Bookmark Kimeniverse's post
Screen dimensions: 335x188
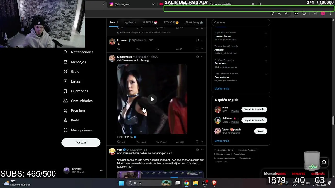pos(197,142)
